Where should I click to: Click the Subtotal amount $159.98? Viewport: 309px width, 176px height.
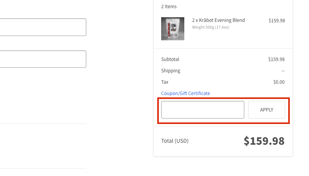[x=276, y=59]
